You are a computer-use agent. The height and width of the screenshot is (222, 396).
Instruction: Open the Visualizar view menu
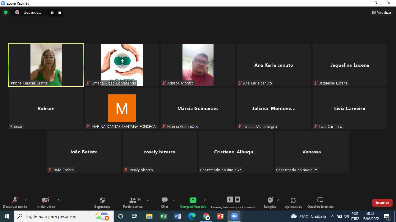pyautogui.click(x=382, y=12)
